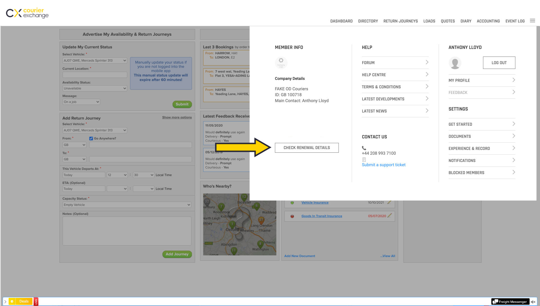Viewport: 540px width, 306px height.
Task: Open Terms & Conditions item
Action: coord(395,87)
